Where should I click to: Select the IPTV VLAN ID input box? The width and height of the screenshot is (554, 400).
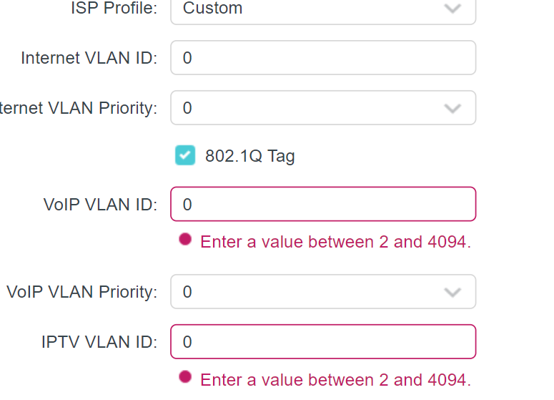[323, 342]
